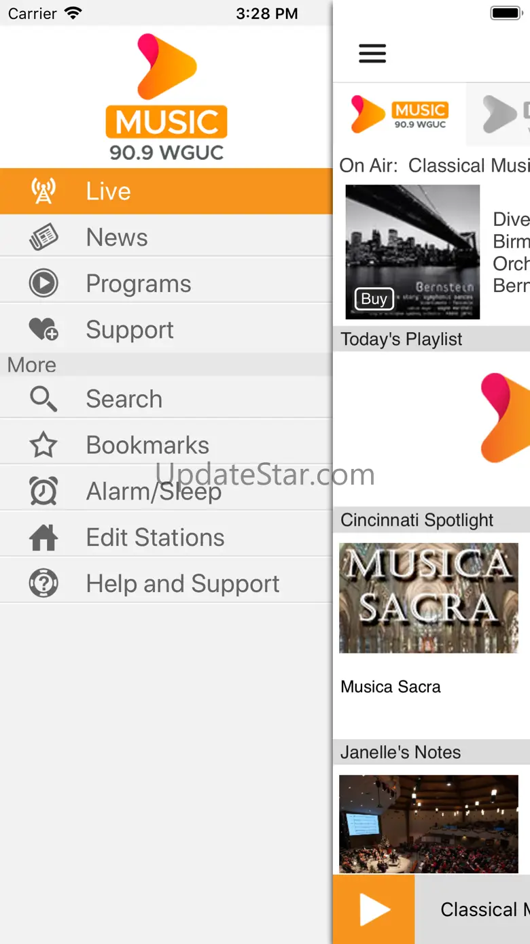This screenshot has width=530, height=944.
Task: Tap the Music 90.9 WGUC logo in menu
Action: pyautogui.click(x=166, y=97)
